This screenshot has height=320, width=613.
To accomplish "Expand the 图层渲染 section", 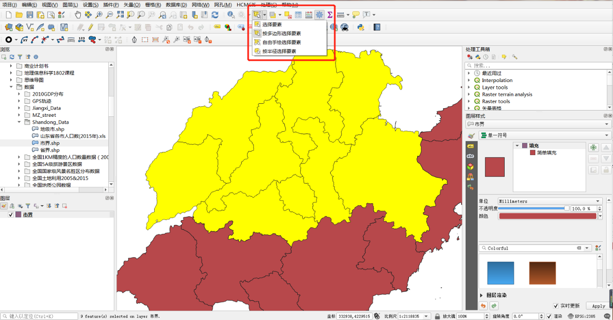I will click(x=482, y=295).
